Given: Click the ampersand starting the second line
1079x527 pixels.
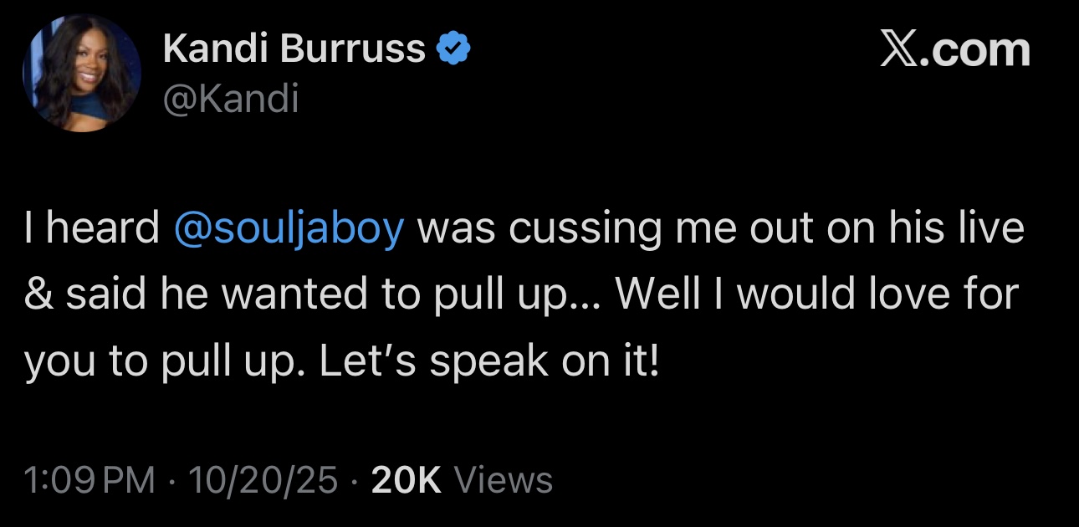Looking at the screenshot, I should tap(37, 295).
